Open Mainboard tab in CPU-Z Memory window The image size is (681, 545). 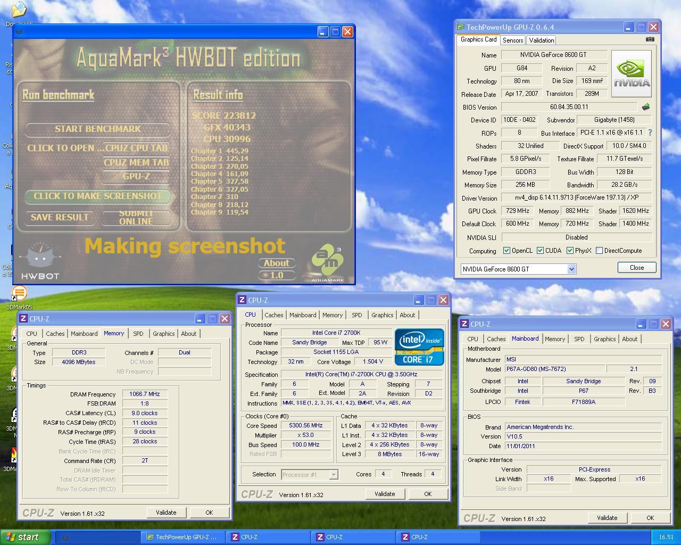click(x=85, y=334)
